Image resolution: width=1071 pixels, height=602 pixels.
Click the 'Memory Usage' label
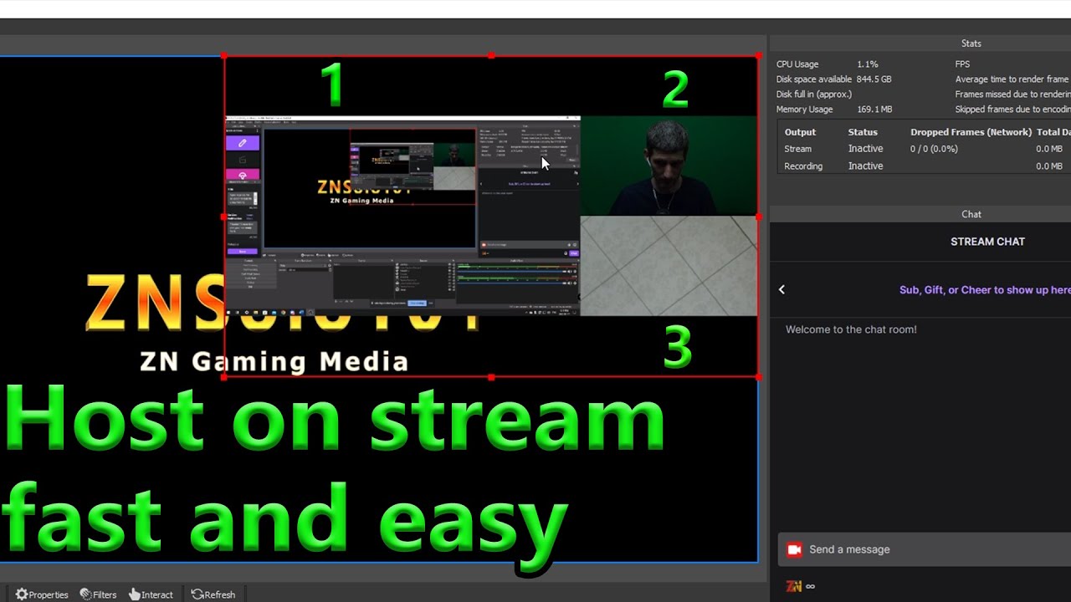tap(804, 110)
